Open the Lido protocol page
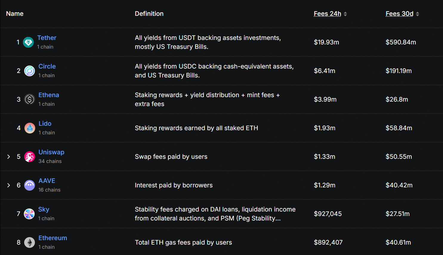The image size is (443, 255). (x=45, y=124)
